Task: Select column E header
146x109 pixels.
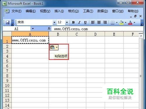Action: tap(114, 34)
